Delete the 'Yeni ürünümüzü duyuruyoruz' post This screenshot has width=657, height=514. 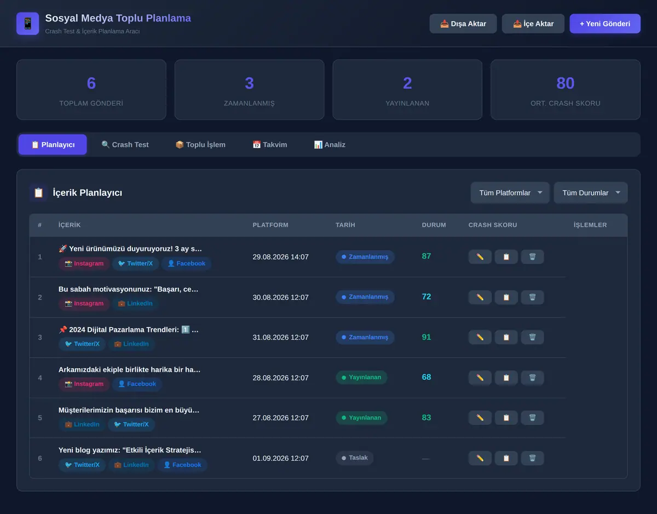click(x=532, y=257)
